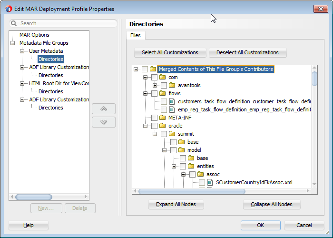Click the entities folder icon
This screenshot has width=333, height=238.
[191, 166]
